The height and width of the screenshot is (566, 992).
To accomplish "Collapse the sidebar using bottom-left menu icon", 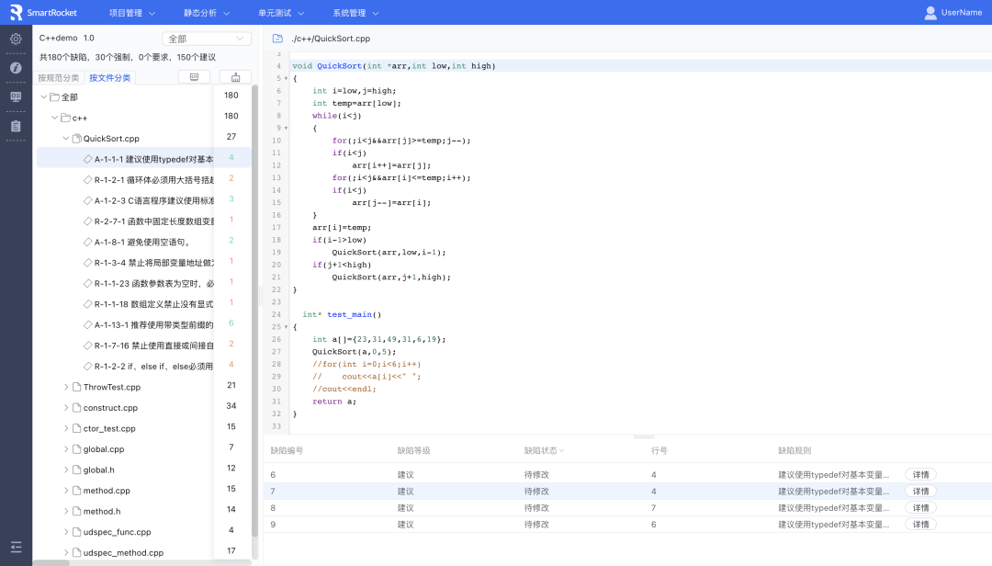I will click(16, 547).
